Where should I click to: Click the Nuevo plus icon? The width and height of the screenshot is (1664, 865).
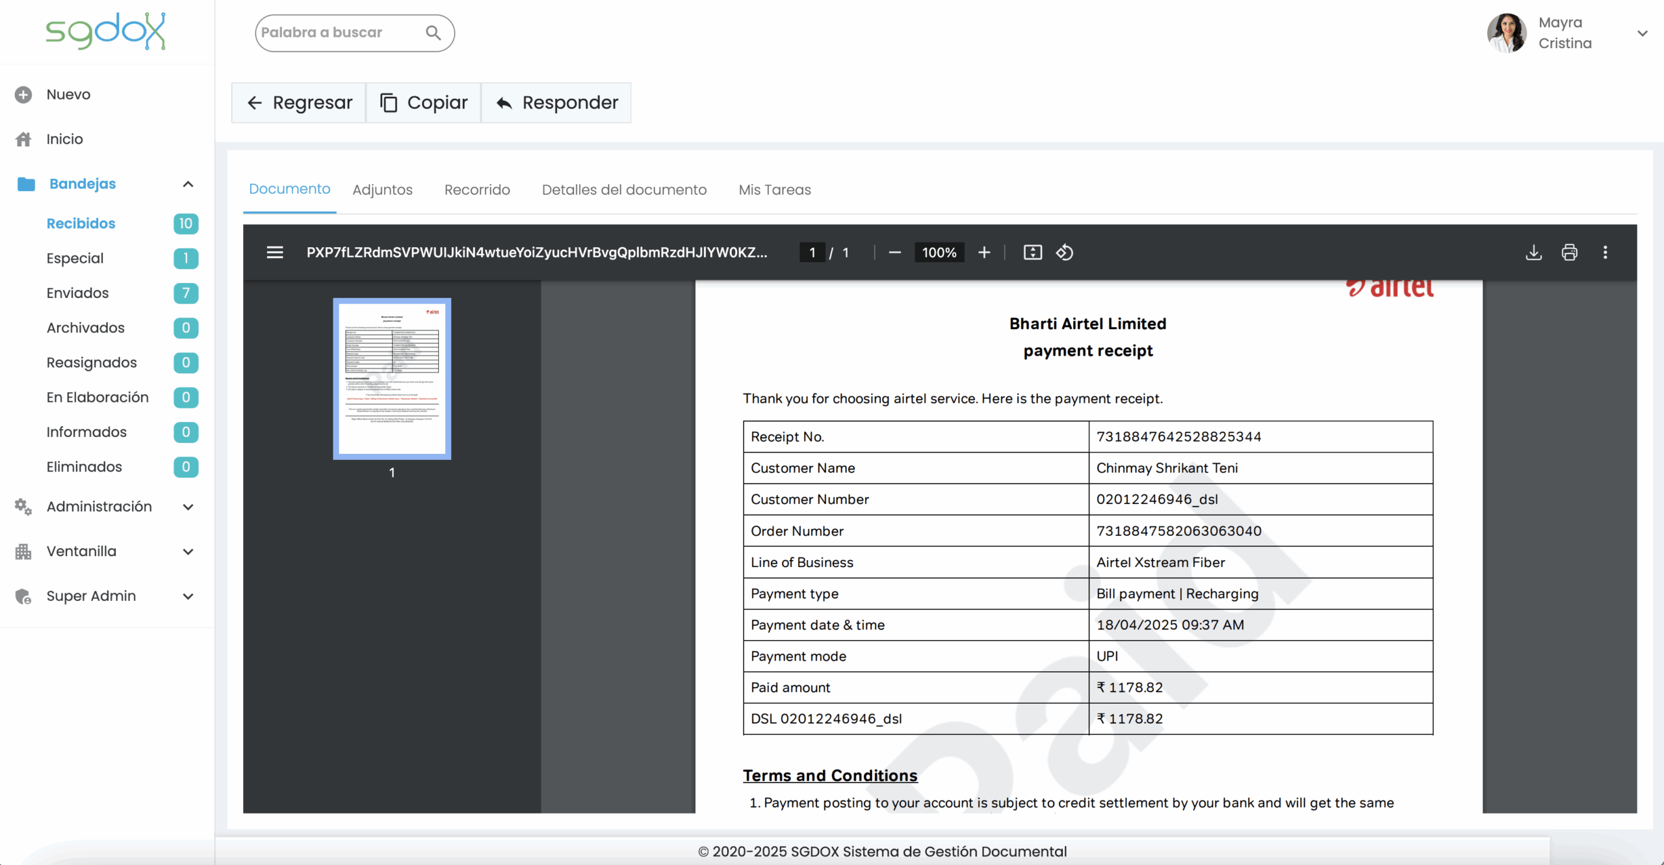coord(23,95)
